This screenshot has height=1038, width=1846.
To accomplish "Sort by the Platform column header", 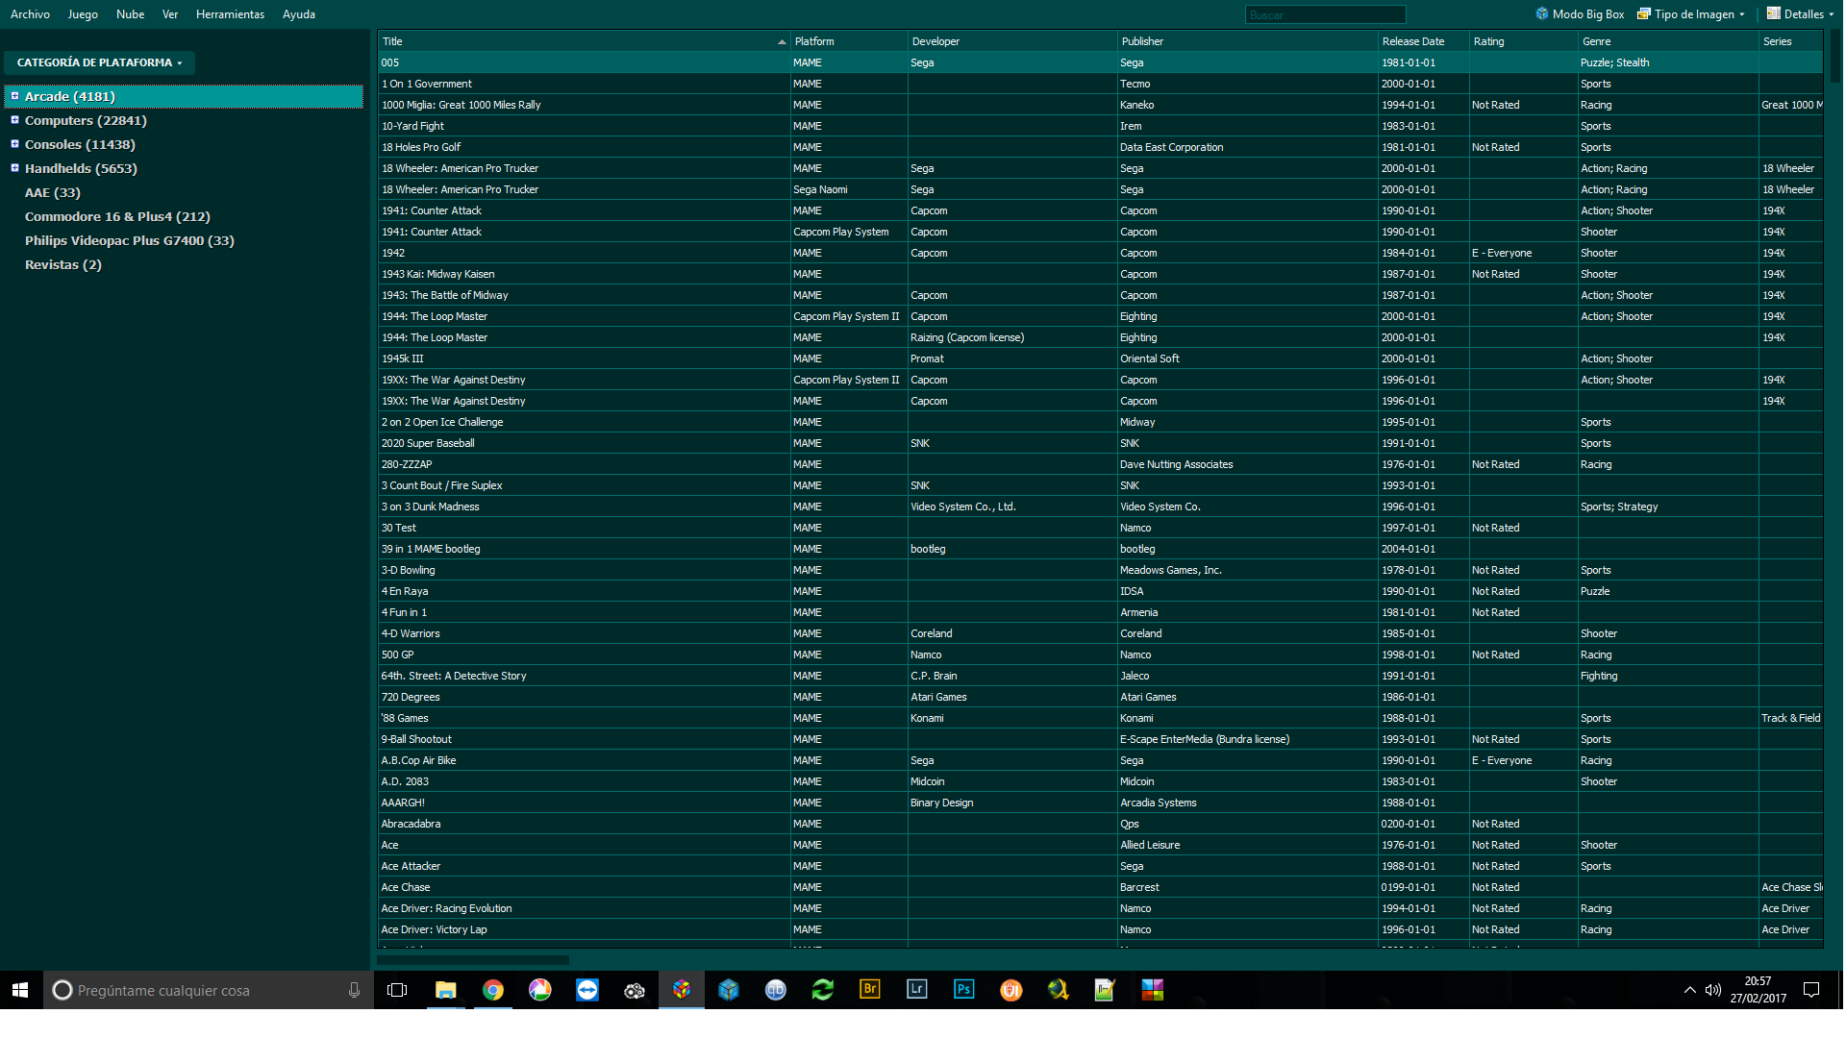I will (849, 41).
